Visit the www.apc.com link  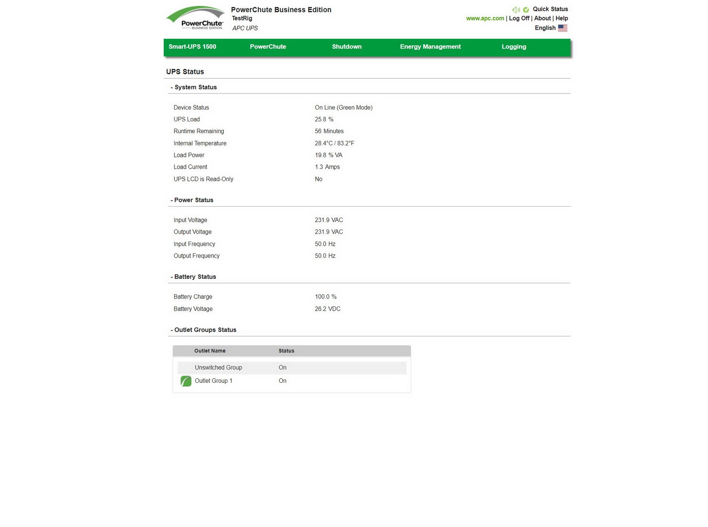tap(485, 19)
